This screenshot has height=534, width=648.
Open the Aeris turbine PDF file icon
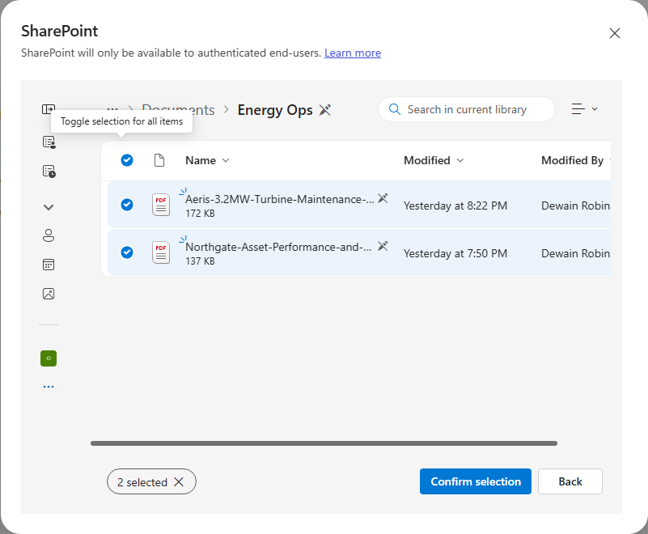161,205
